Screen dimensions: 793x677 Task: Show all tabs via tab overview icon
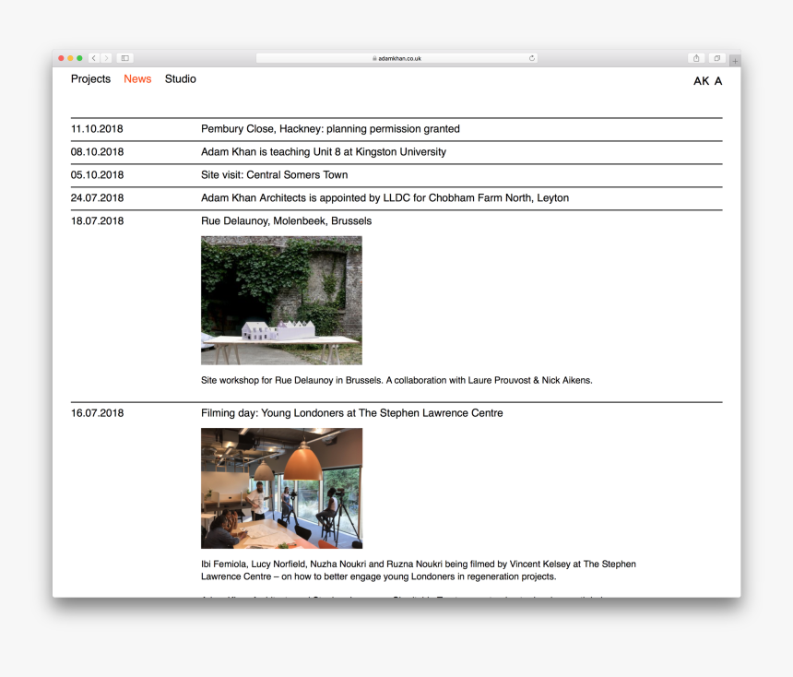click(717, 57)
